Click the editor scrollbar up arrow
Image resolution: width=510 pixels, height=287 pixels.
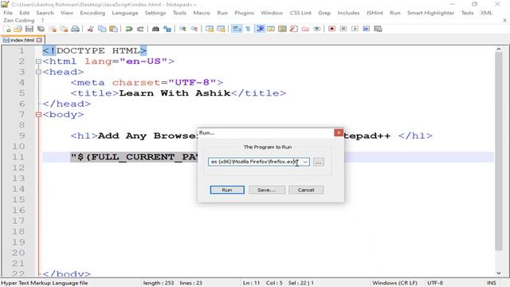(499, 49)
